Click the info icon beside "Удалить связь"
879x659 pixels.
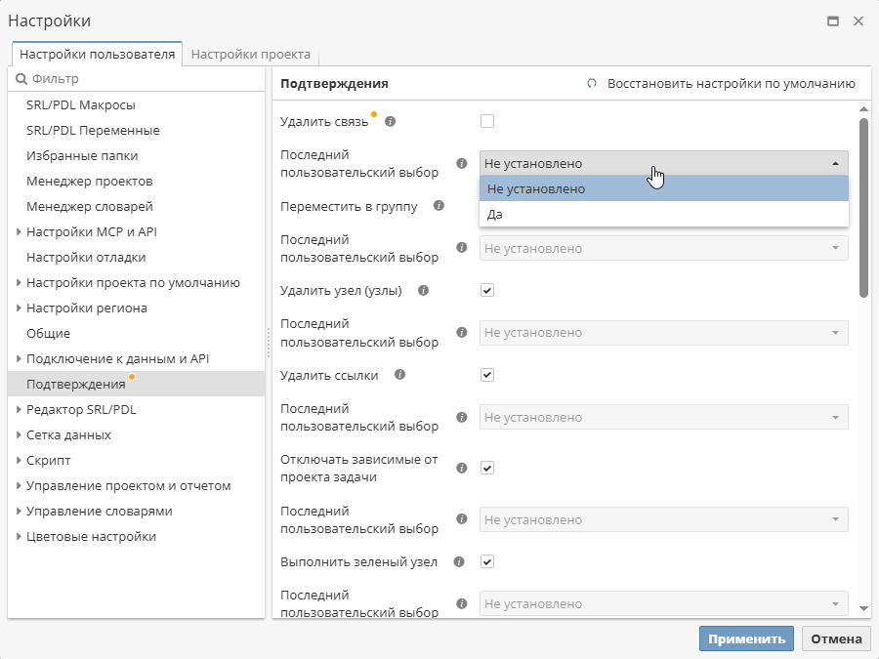click(392, 121)
